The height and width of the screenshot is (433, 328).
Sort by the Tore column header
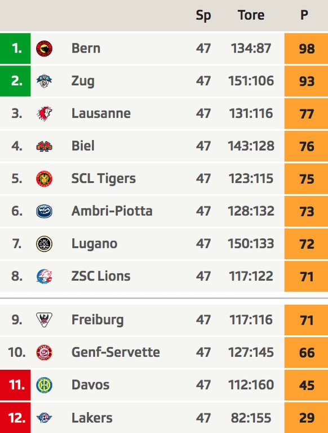click(251, 15)
